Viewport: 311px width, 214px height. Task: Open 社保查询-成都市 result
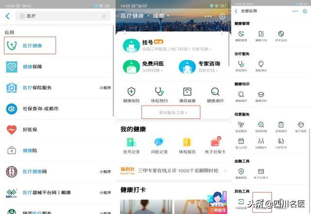(57, 108)
